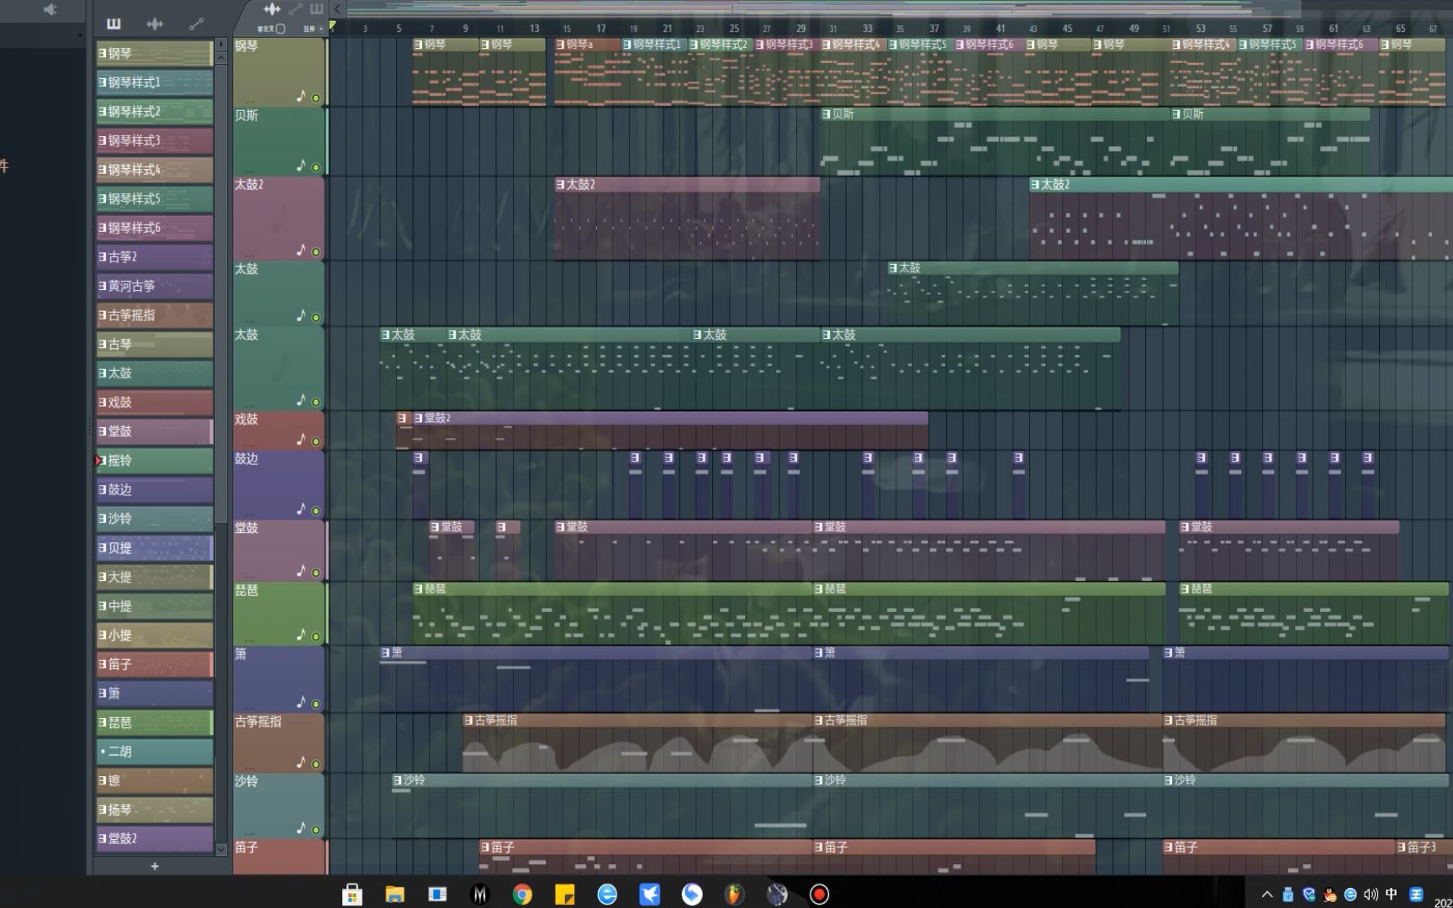Select 黄河古筝 pattern in picker
1453x908 pixels.
click(x=155, y=286)
